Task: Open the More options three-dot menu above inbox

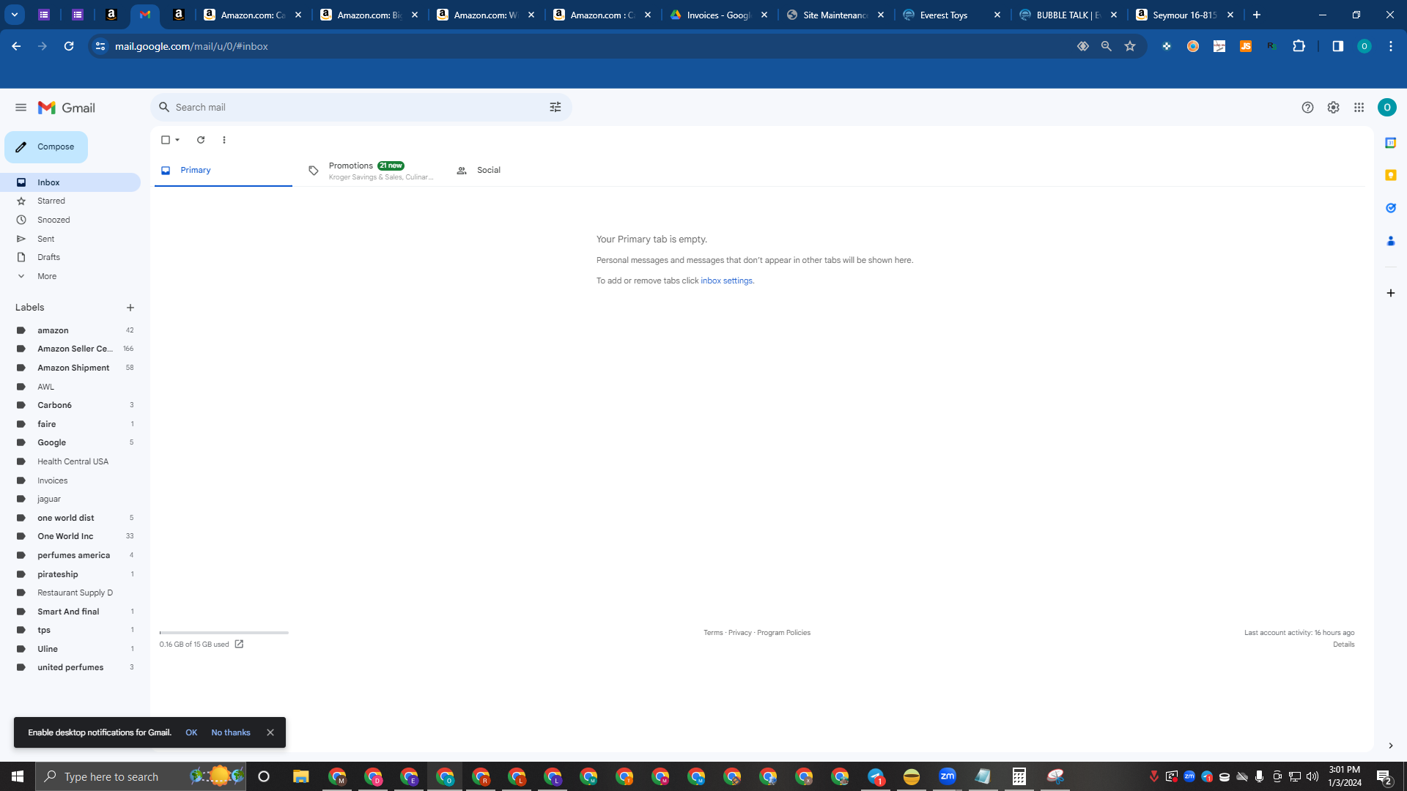Action: click(224, 140)
